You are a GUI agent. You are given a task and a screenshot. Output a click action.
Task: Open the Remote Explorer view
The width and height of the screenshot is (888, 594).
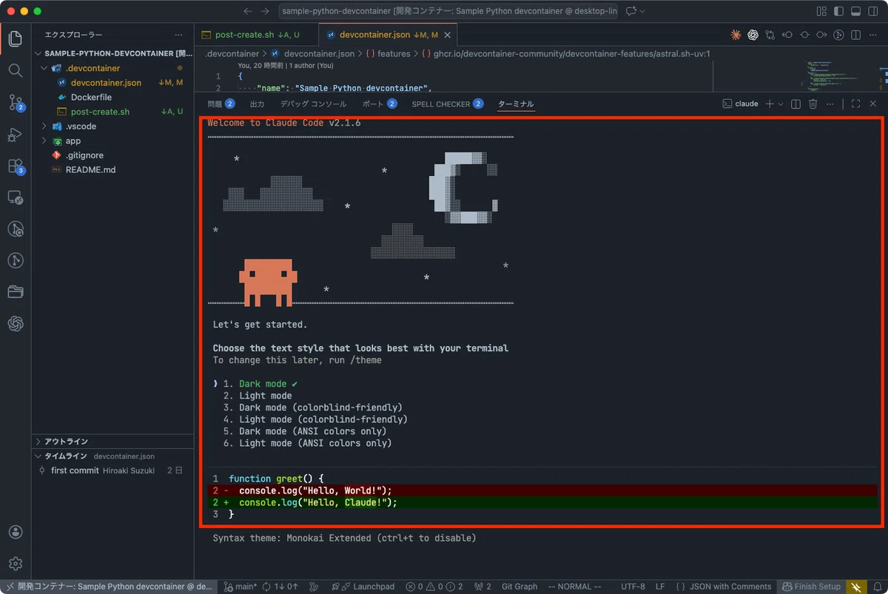[16, 198]
